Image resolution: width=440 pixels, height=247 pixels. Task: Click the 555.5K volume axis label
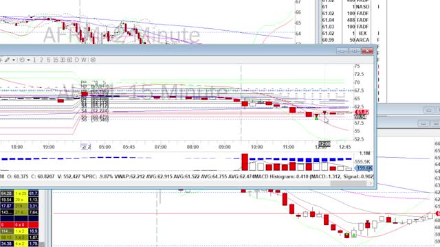coord(362,162)
